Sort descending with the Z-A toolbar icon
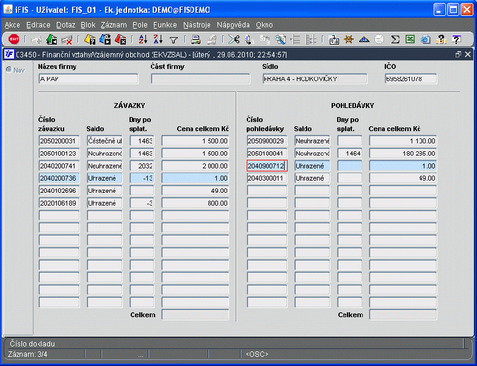Image resolution: width=477 pixels, height=366 pixels. pyautogui.click(x=158, y=40)
